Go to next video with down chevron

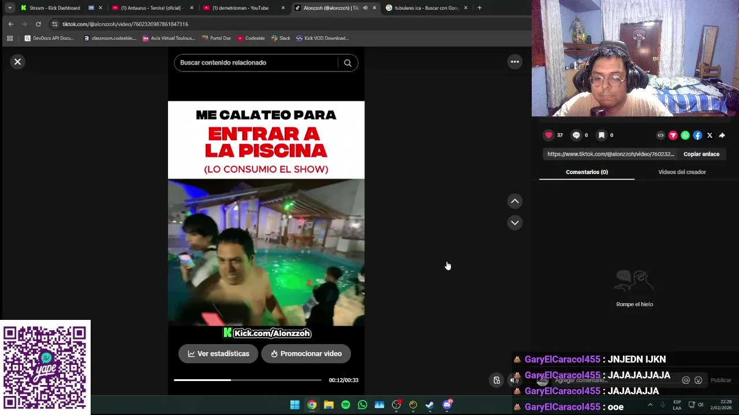point(515,222)
